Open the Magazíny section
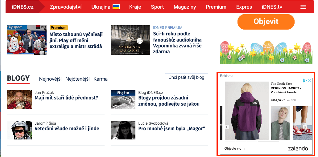The image size is (318, 157). coord(185,7)
